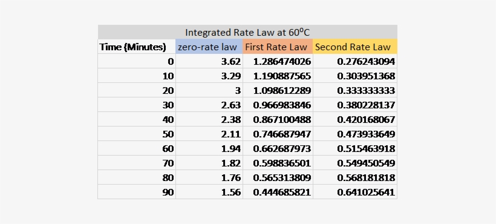Pick second rate law value 0.420168067
The height and width of the screenshot is (224, 496).
pos(355,120)
